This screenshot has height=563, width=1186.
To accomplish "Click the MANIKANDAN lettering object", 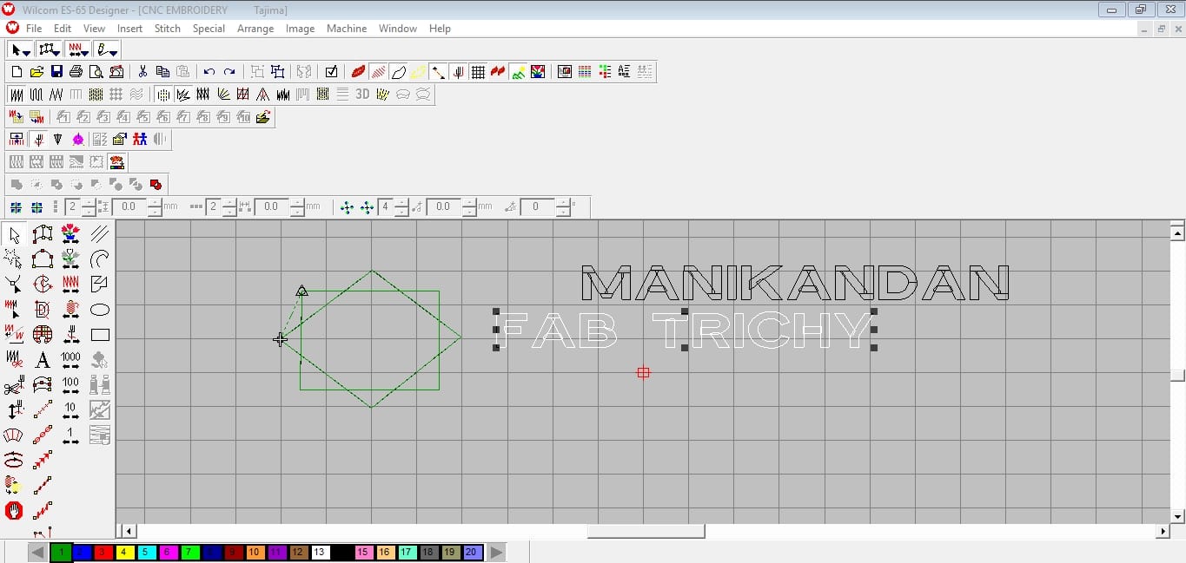I will pyautogui.click(x=794, y=283).
